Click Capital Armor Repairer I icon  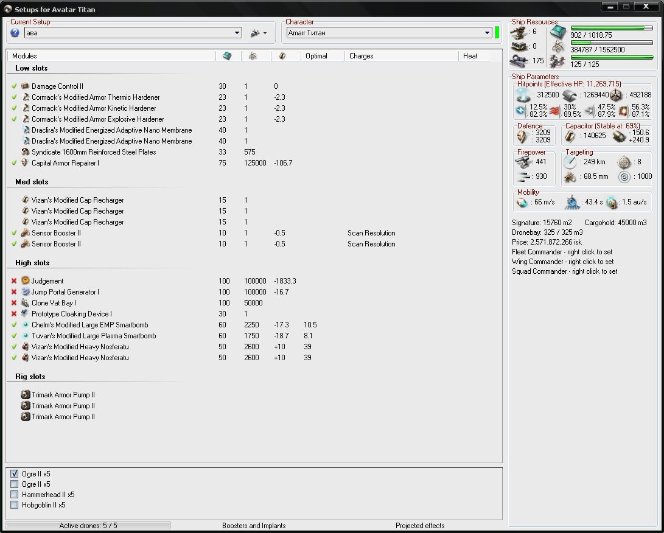pos(26,162)
